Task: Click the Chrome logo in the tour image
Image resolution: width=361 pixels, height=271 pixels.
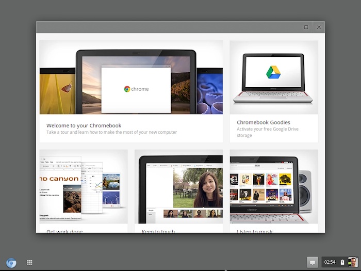Action: (136, 89)
